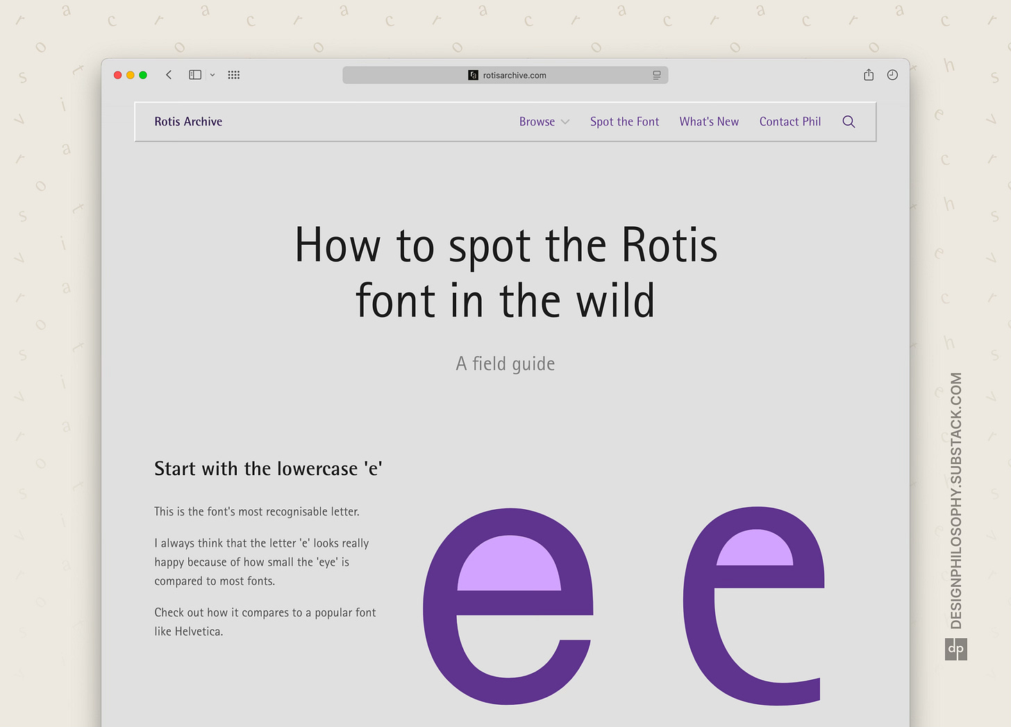Open the Rotis Archive home link
This screenshot has height=727, width=1011.
tap(188, 121)
